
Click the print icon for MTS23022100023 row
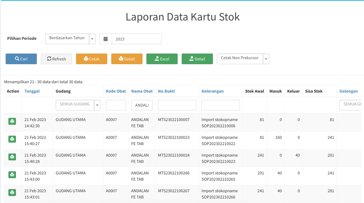click(12, 139)
